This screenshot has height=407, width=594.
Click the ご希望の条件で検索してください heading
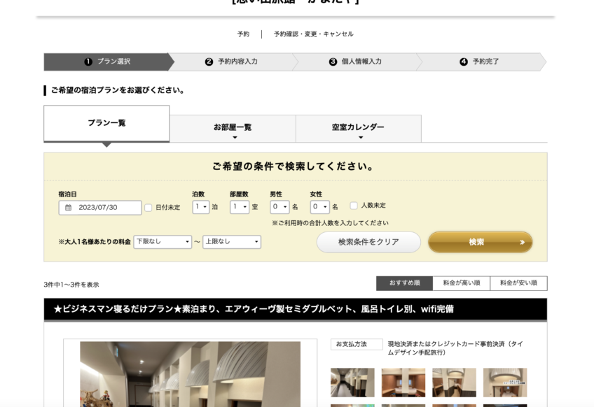[x=293, y=166]
